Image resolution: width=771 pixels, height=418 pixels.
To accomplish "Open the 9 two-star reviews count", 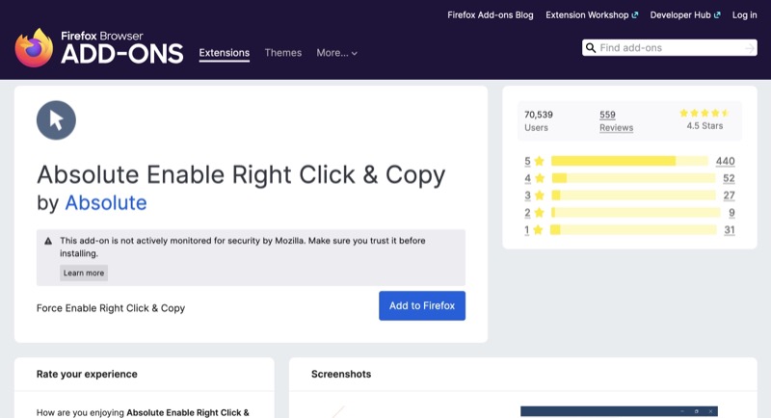I will point(731,213).
